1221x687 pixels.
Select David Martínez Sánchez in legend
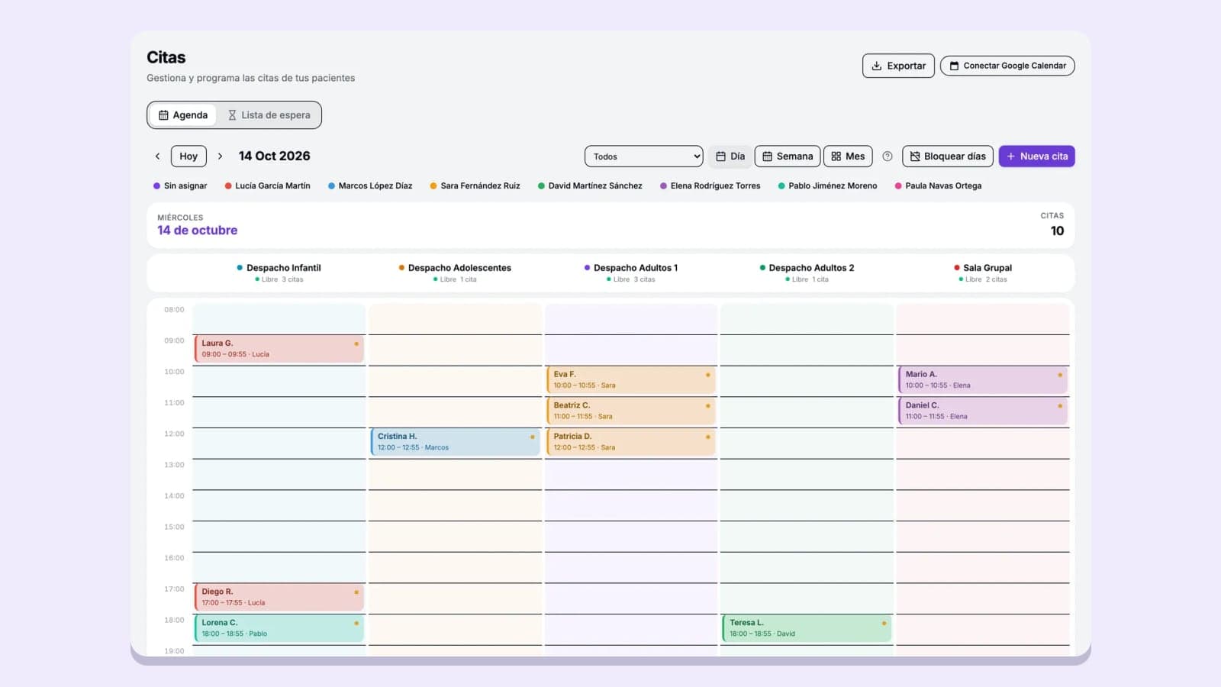(590, 185)
